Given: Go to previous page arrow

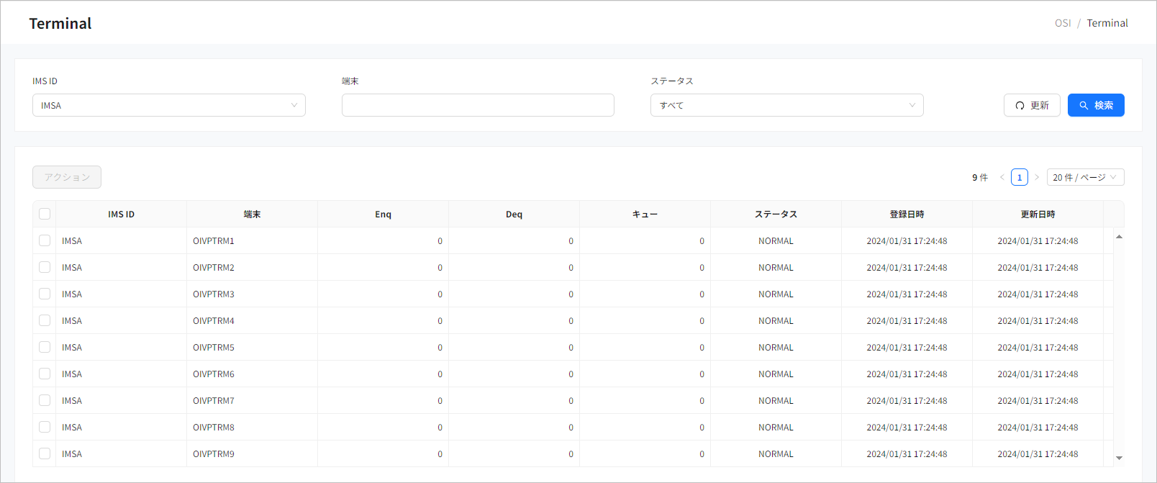Looking at the screenshot, I should pos(1002,177).
